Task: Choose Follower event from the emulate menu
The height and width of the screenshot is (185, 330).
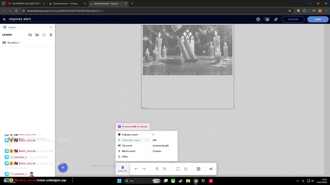Action: [133, 135]
